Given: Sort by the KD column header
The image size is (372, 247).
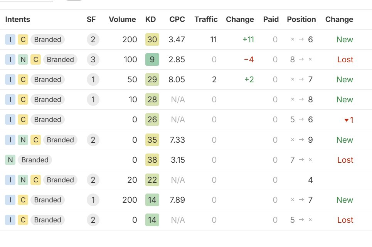Looking at the screenshot, I should (150, 20).
